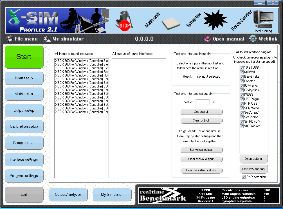
Task: Click the 'no input selected' result text
Action: 209,77
